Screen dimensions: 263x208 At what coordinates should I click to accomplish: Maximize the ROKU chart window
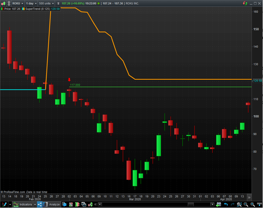coord(255,3)
